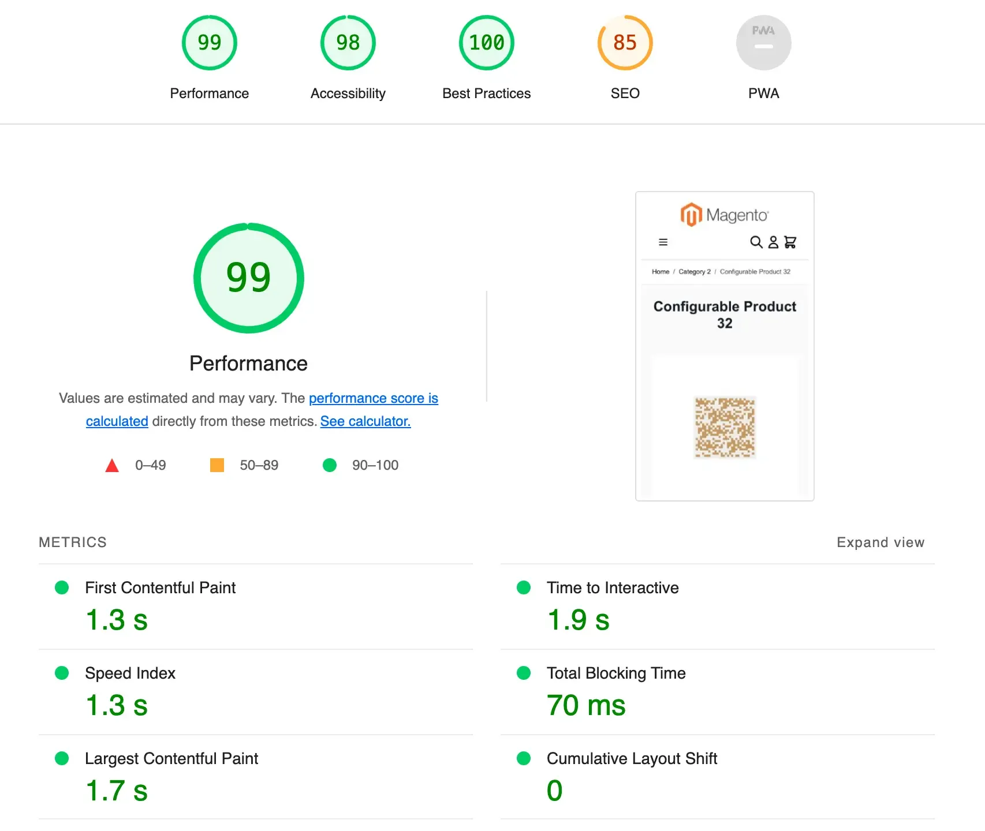This screenshot has width=985, height=831.
Task: Jump to the Accessibility label tab
Action: point(348,93)
